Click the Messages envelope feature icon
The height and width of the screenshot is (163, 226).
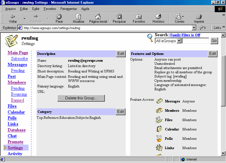[159, 101]
